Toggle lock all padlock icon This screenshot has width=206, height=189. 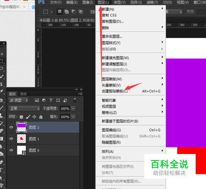click(x=41, y=117)
